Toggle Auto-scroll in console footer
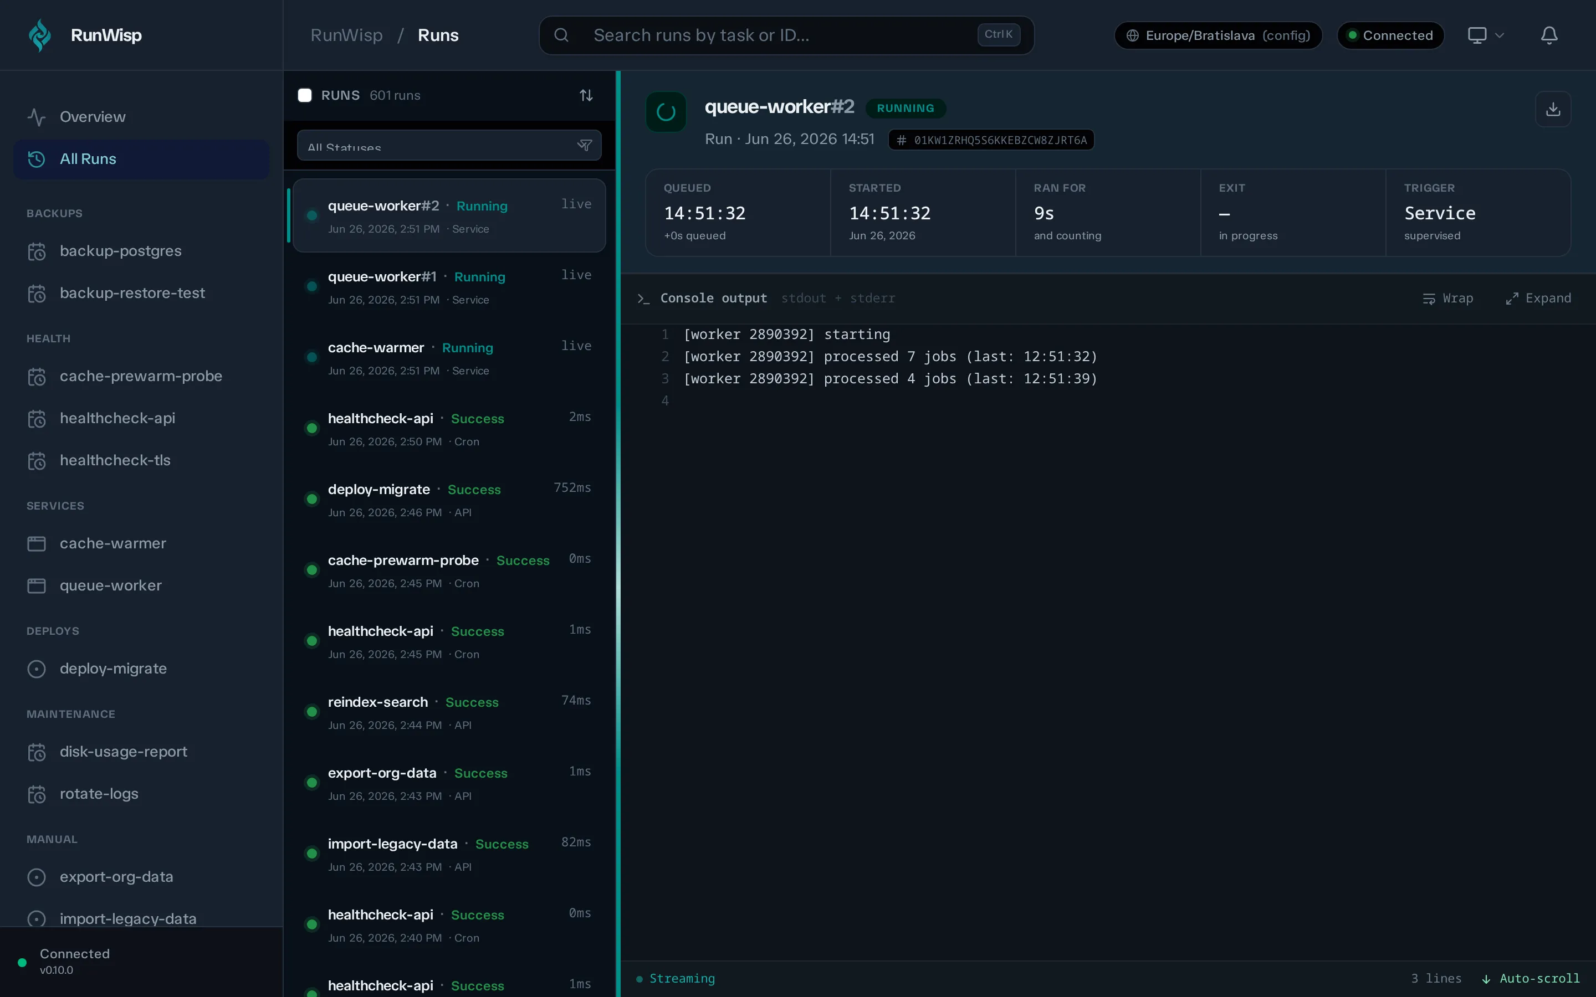Viewport: 1596px width, 997px height. (1531, 979)
